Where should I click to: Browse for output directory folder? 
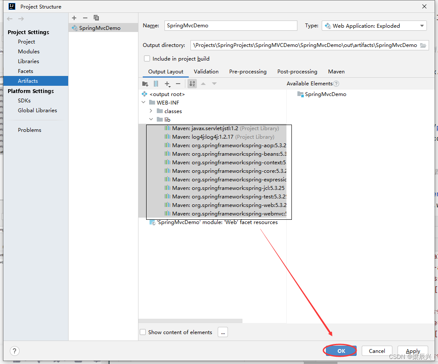click(423, 45)
